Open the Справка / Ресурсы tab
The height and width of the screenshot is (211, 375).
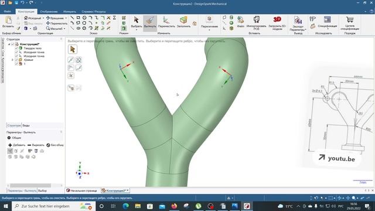(x=94, y=12)
